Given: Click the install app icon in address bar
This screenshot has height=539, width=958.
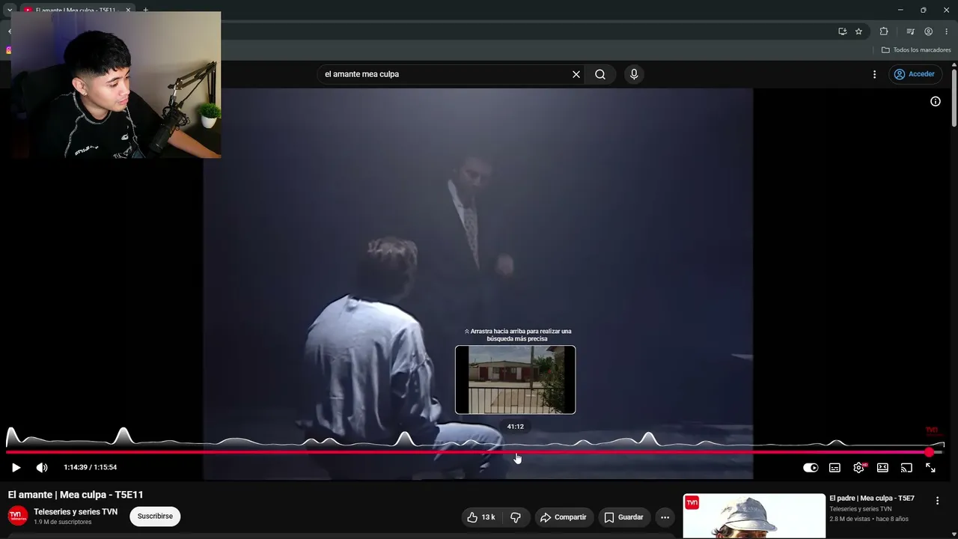Looking at the screenshot, I should (x=842, y=31).
